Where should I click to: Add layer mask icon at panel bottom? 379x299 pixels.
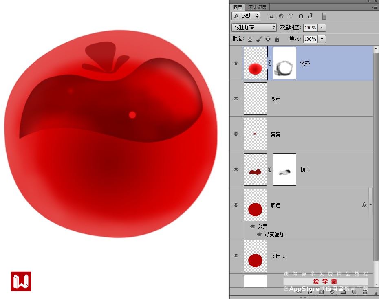(x=321, y=292)
